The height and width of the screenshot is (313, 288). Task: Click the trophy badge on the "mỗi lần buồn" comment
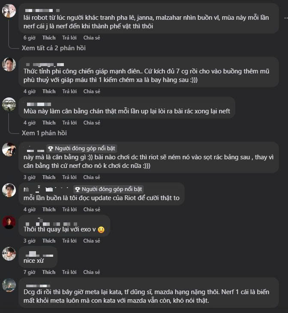(x=78, y=189)
